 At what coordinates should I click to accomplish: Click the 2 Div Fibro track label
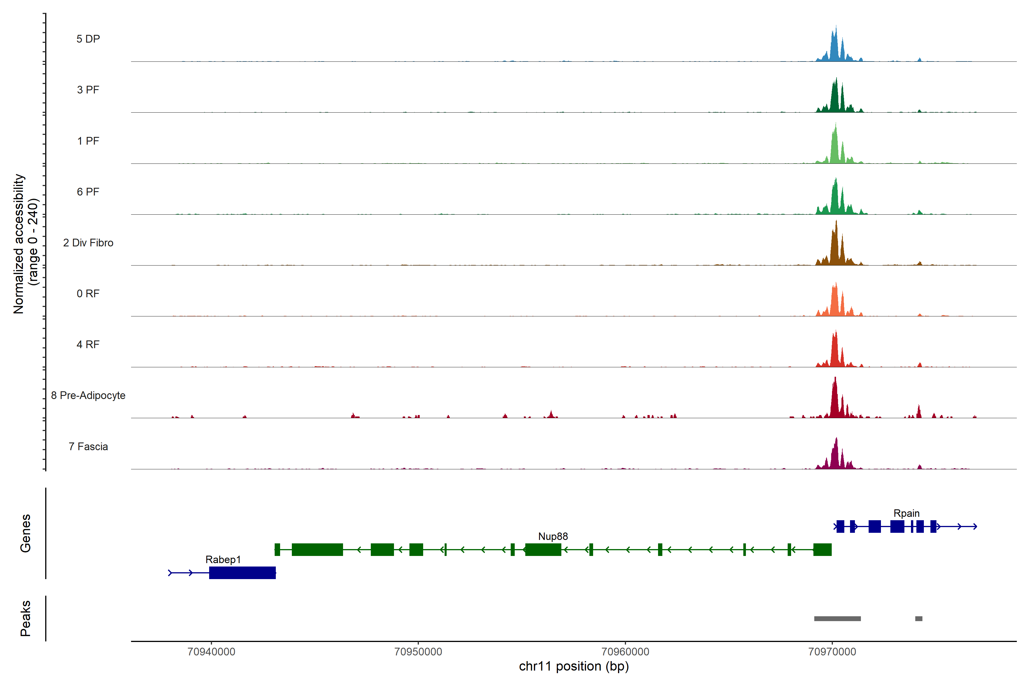click(x=88, y=242)
